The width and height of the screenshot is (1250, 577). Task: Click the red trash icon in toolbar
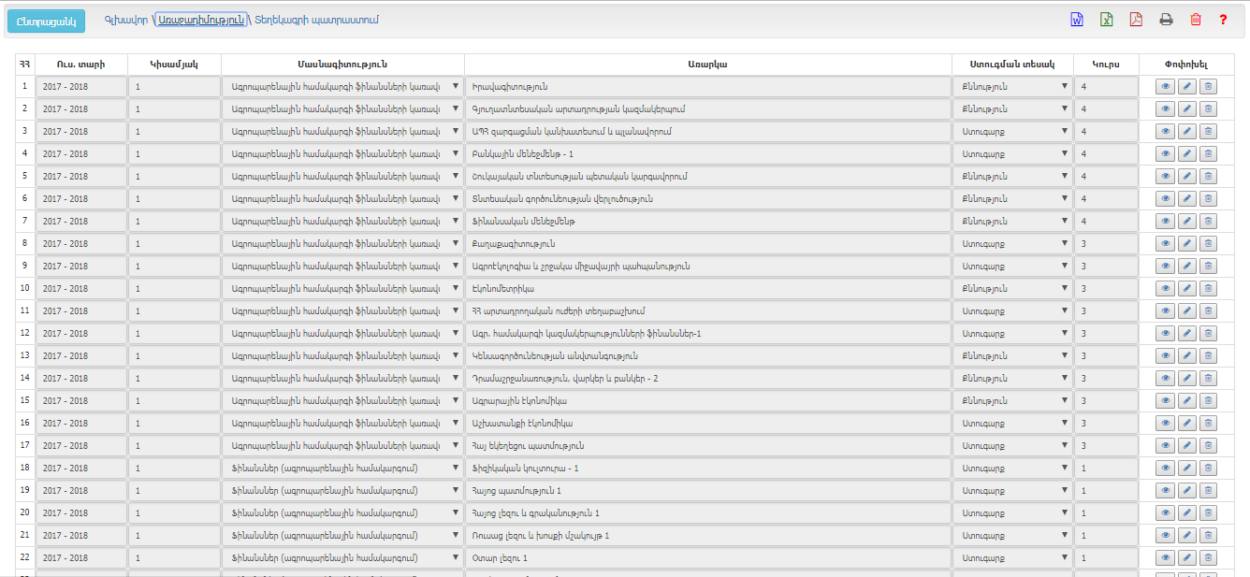(1195, 20)
